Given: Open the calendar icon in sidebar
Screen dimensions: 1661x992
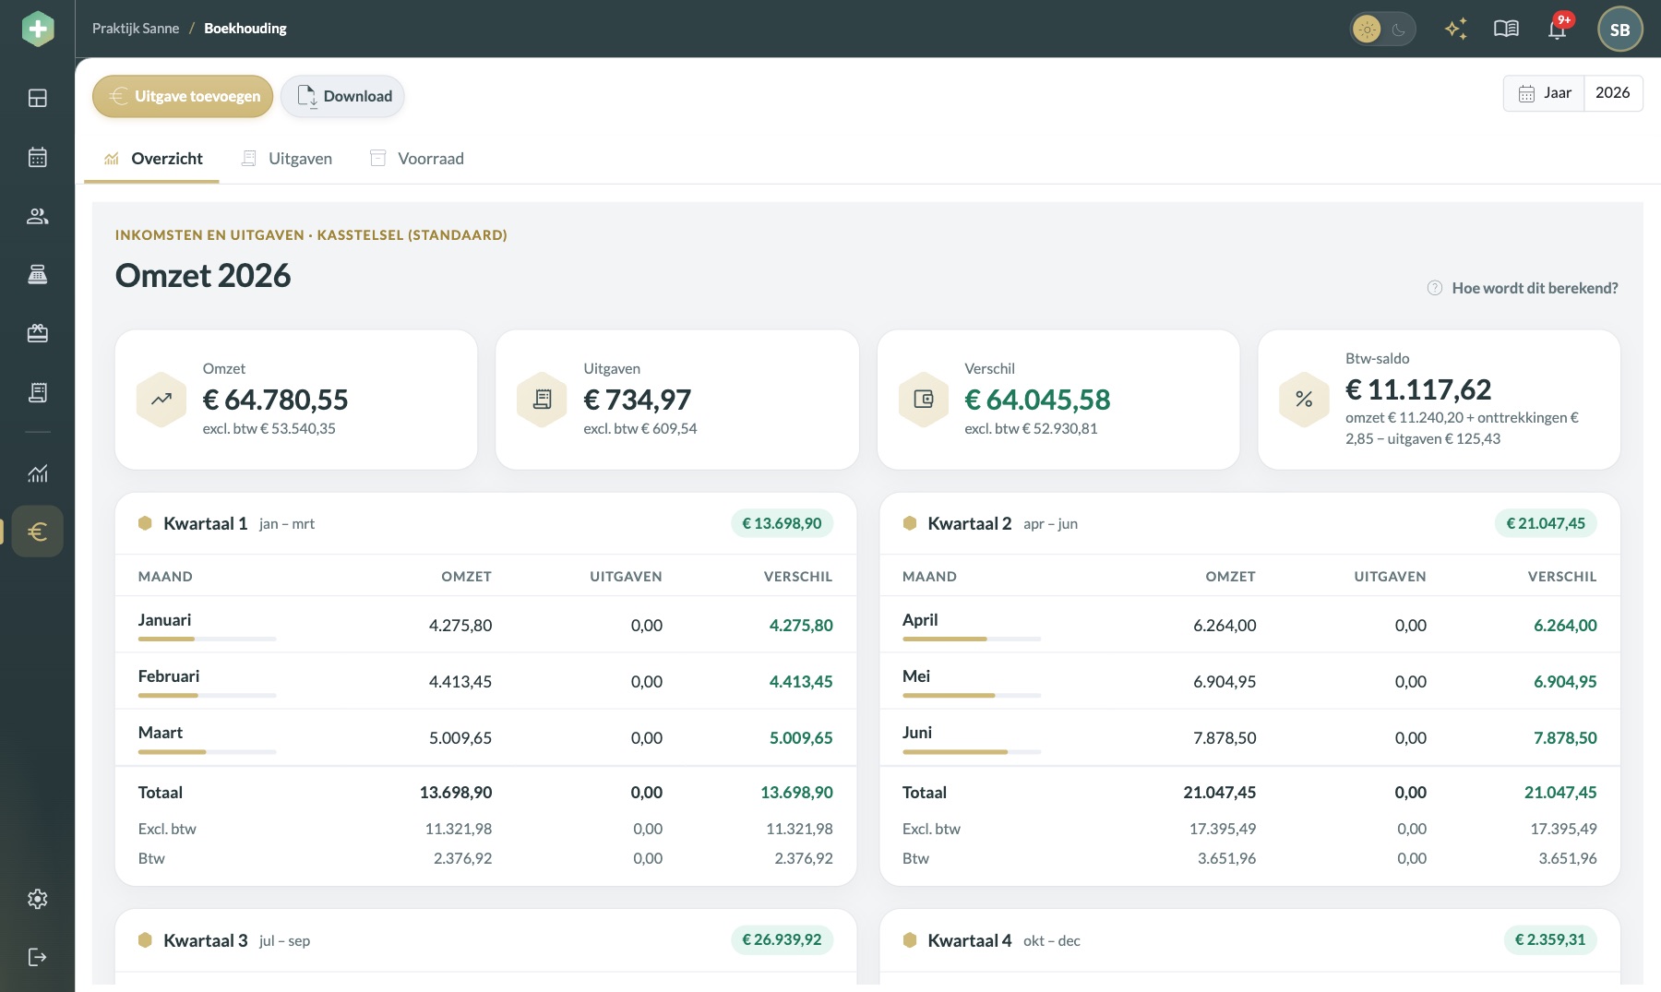Looking at the screenshot, I should point(38,157).
